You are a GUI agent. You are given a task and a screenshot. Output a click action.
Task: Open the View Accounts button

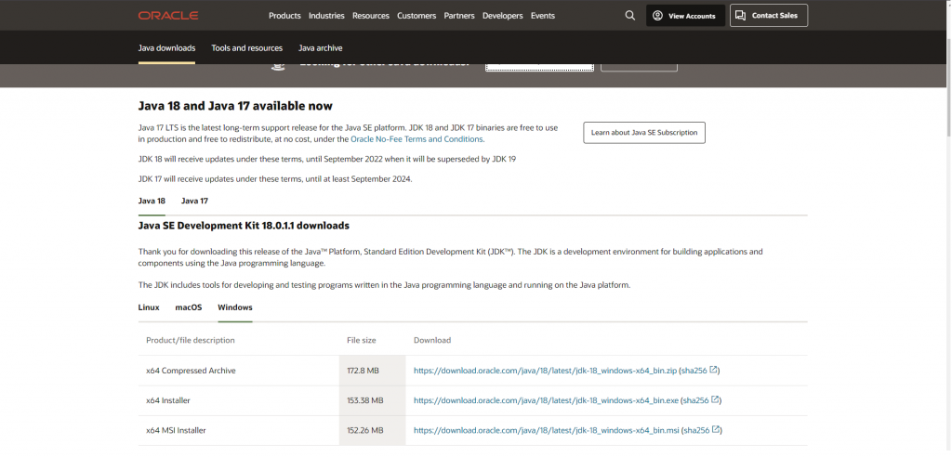coord(685,16)
